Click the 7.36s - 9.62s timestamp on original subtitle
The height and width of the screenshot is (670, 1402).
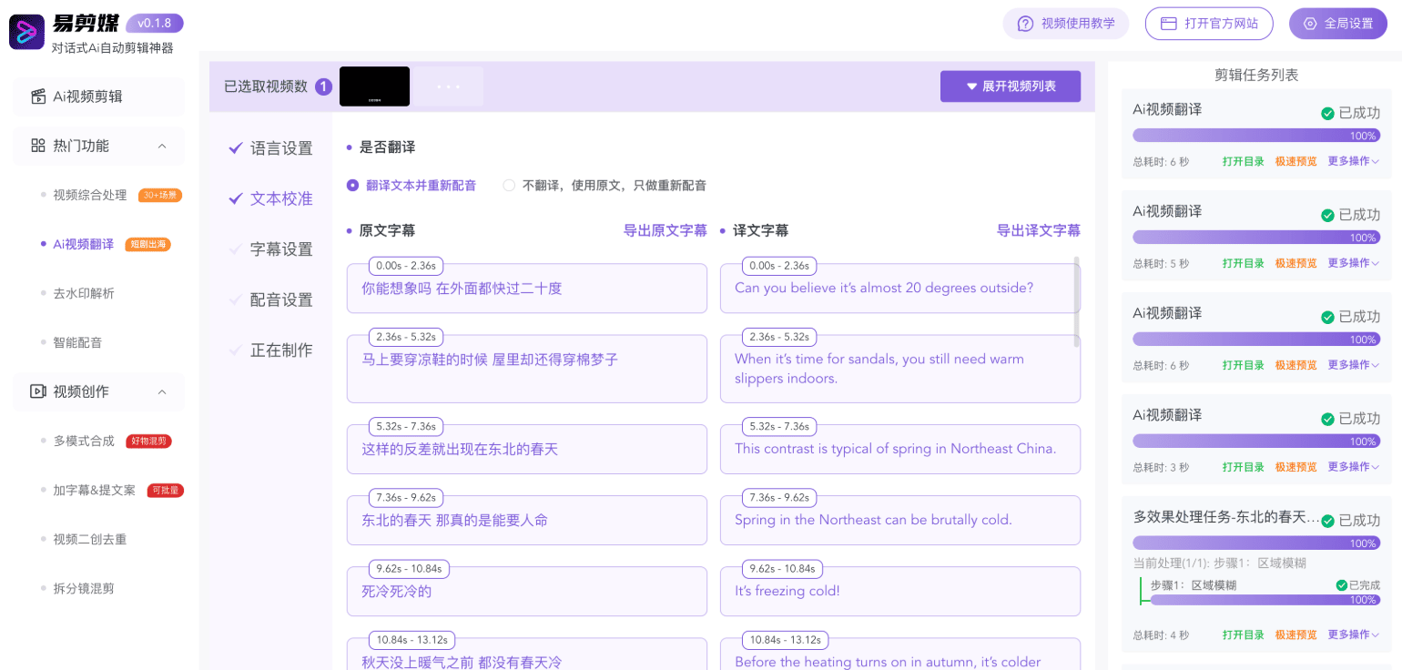pyautogui.click(x=406, y=498)
